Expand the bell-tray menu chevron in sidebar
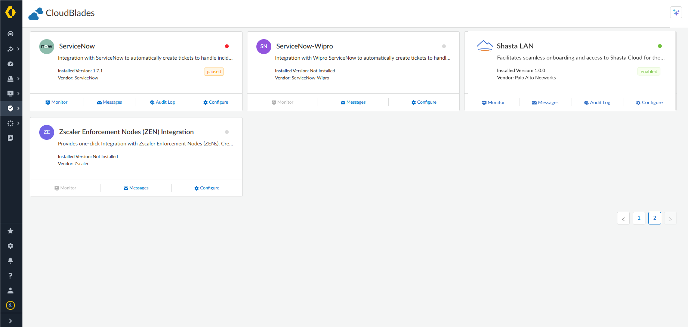This screenshot has height=327, width=688. click(x=18, y=79)
